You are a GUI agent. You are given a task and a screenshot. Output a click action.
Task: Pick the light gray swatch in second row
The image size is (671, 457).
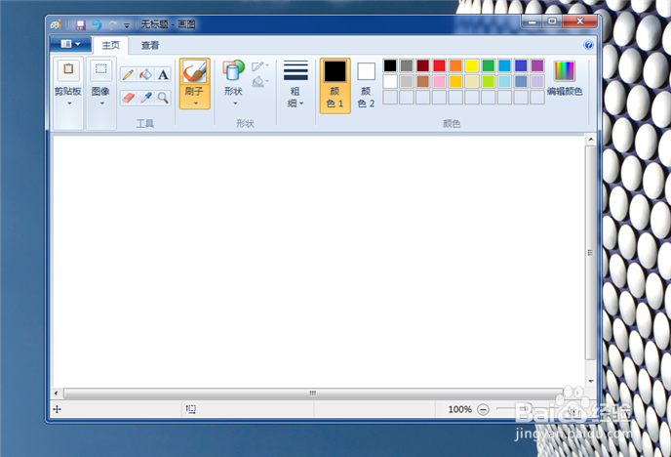point(407,81)
